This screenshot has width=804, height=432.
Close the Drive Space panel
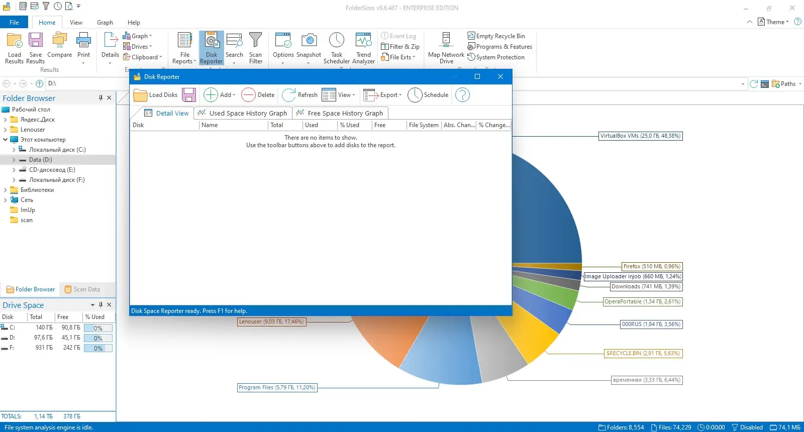(109, 305)
